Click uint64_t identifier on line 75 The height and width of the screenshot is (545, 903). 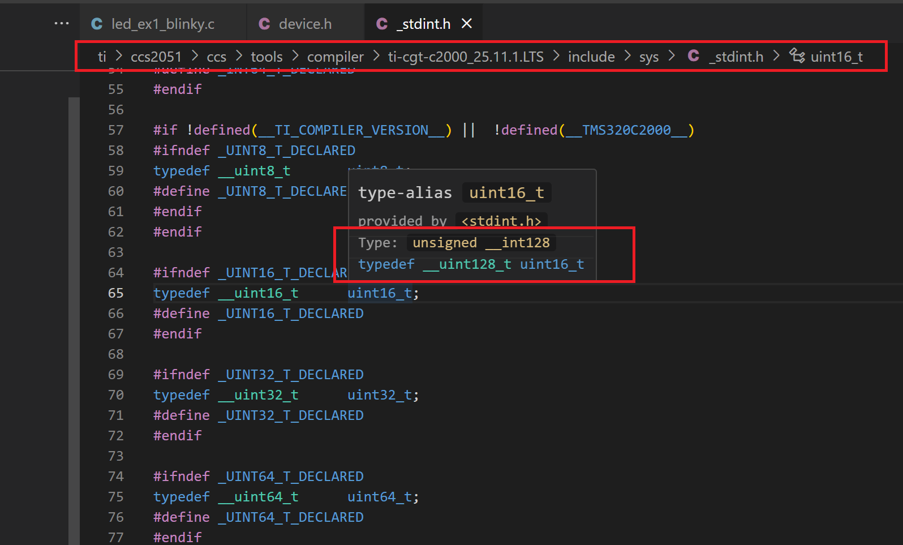380,497
